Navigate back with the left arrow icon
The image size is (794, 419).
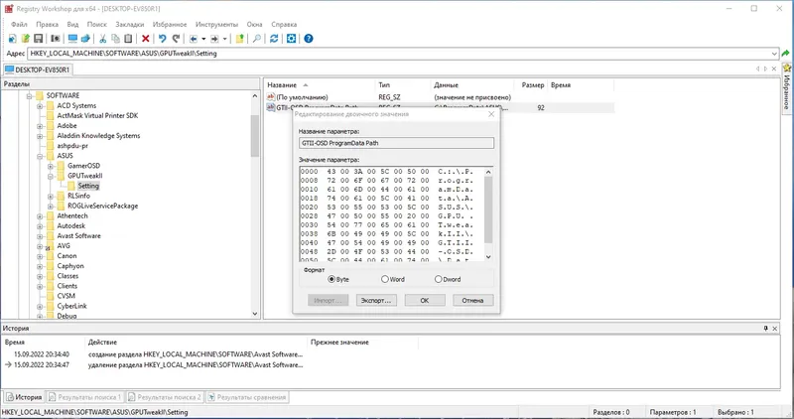tap(193, 39)
